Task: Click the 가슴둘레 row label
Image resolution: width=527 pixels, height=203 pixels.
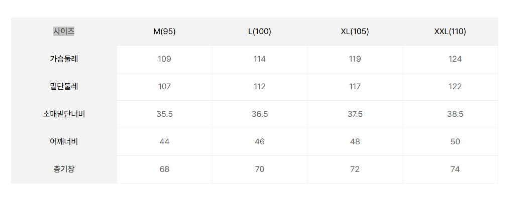Action: (64, 59)
